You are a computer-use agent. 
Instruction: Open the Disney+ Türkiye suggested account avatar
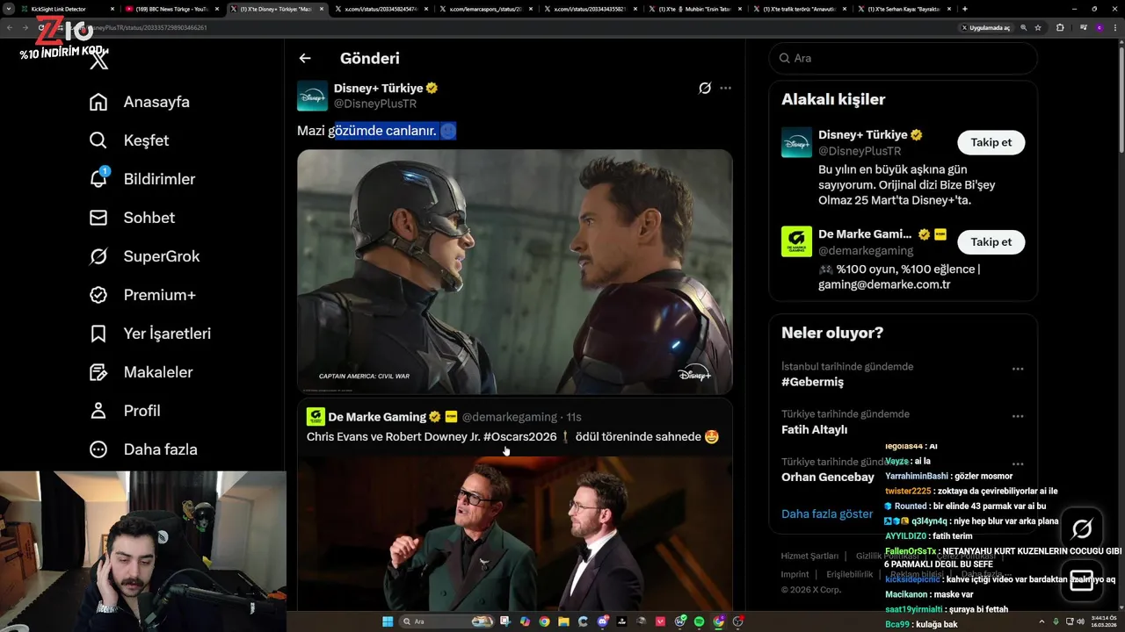click(796, 142)
